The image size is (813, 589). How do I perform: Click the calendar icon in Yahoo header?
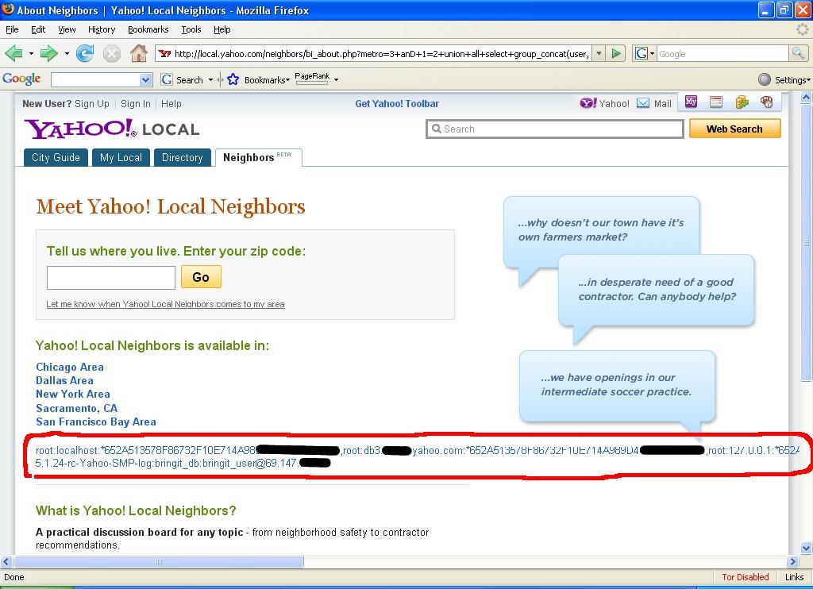tap(716, 102)
